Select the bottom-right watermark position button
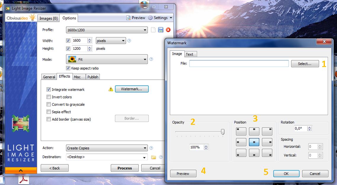The image size is (337, 185). click(267, 153)
